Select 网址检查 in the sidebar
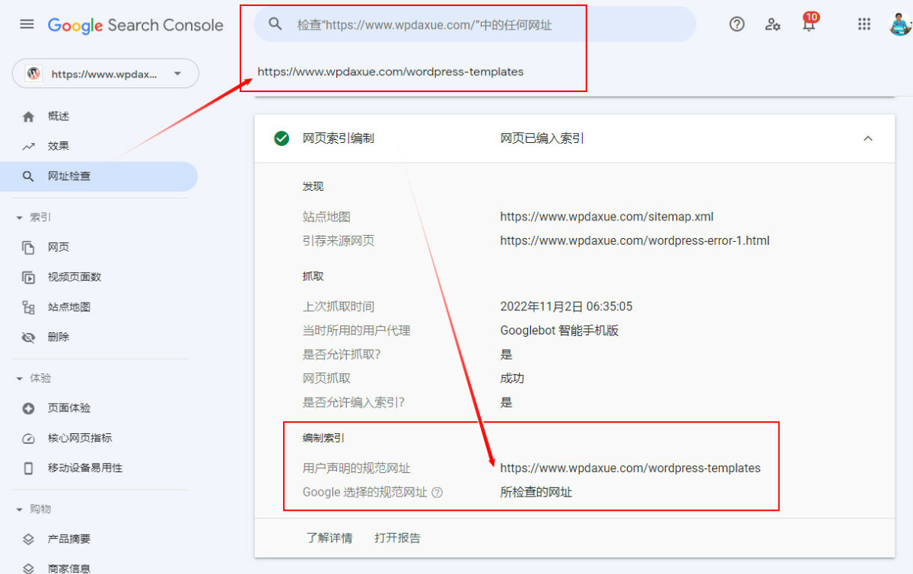 (99, 176)
